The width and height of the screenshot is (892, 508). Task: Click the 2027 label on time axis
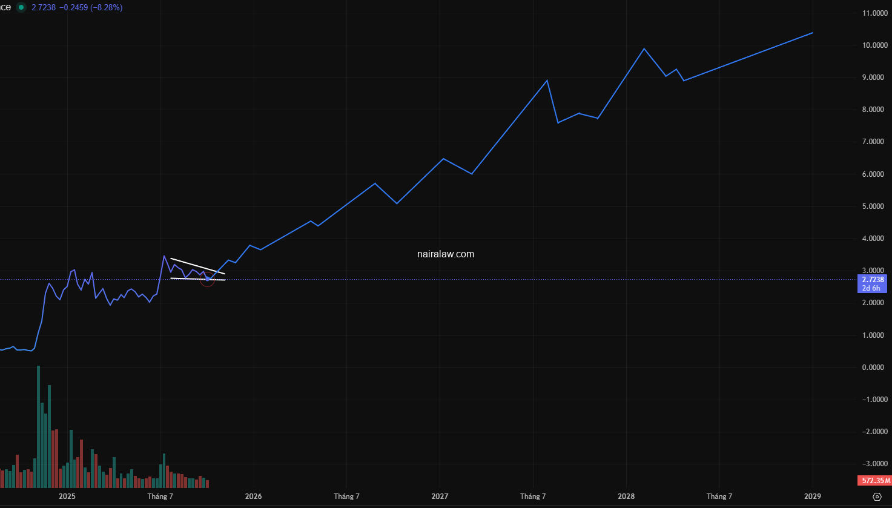coord(440,496)
